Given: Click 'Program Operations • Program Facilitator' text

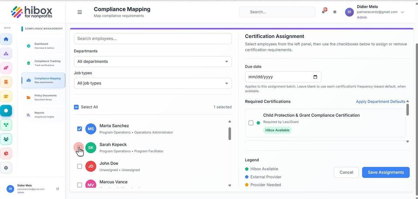Looking at the screenshot, I should tap(131, 151).
